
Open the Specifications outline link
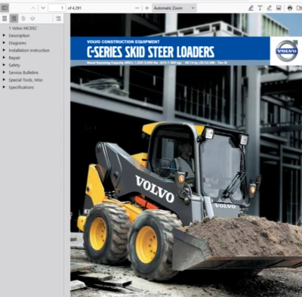click(x=21, y=87)
